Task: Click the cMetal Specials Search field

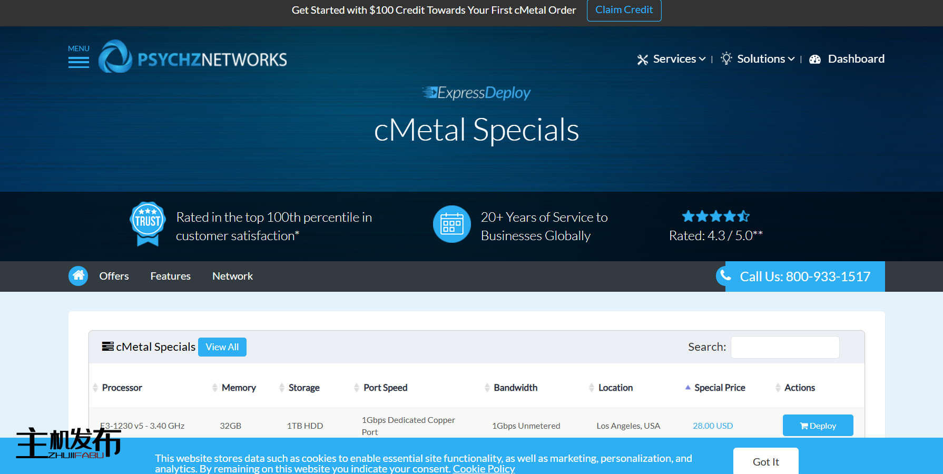Action: 784,347
